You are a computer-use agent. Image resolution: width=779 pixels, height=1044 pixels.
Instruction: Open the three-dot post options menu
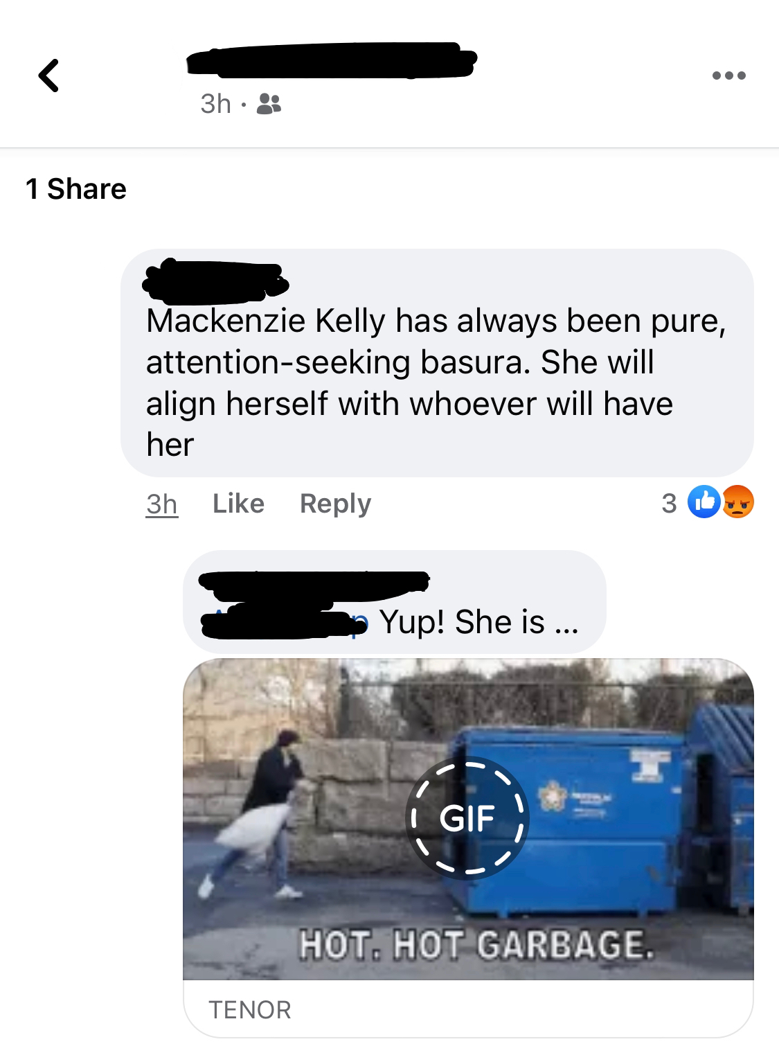[x=729, y=76]
